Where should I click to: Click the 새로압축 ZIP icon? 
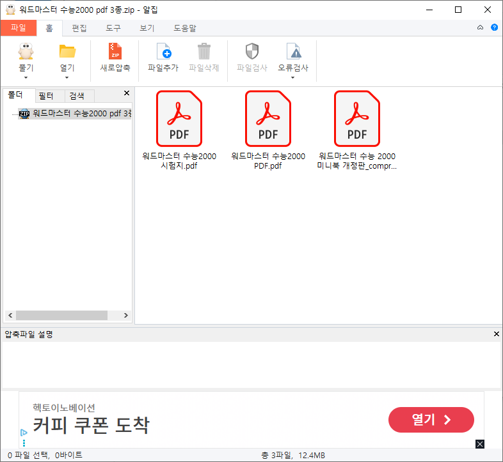(x=115, y=51)
